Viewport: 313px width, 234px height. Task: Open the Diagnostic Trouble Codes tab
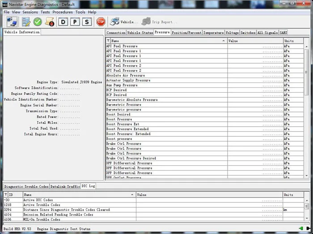tap(26, 186)
